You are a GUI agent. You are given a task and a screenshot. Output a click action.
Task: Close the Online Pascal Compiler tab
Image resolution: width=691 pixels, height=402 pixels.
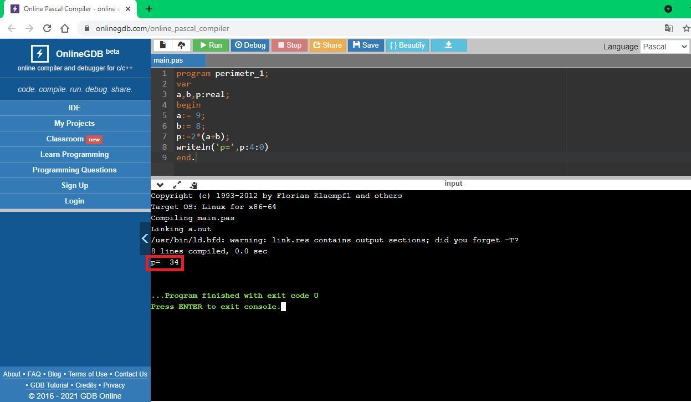[129, 9]
